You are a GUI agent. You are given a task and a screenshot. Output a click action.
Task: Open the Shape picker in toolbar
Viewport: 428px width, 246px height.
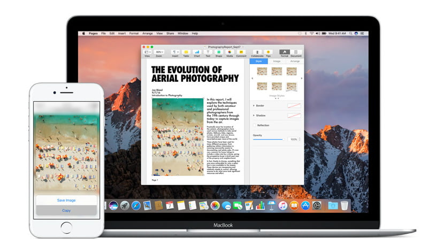(x=219, y=52)
